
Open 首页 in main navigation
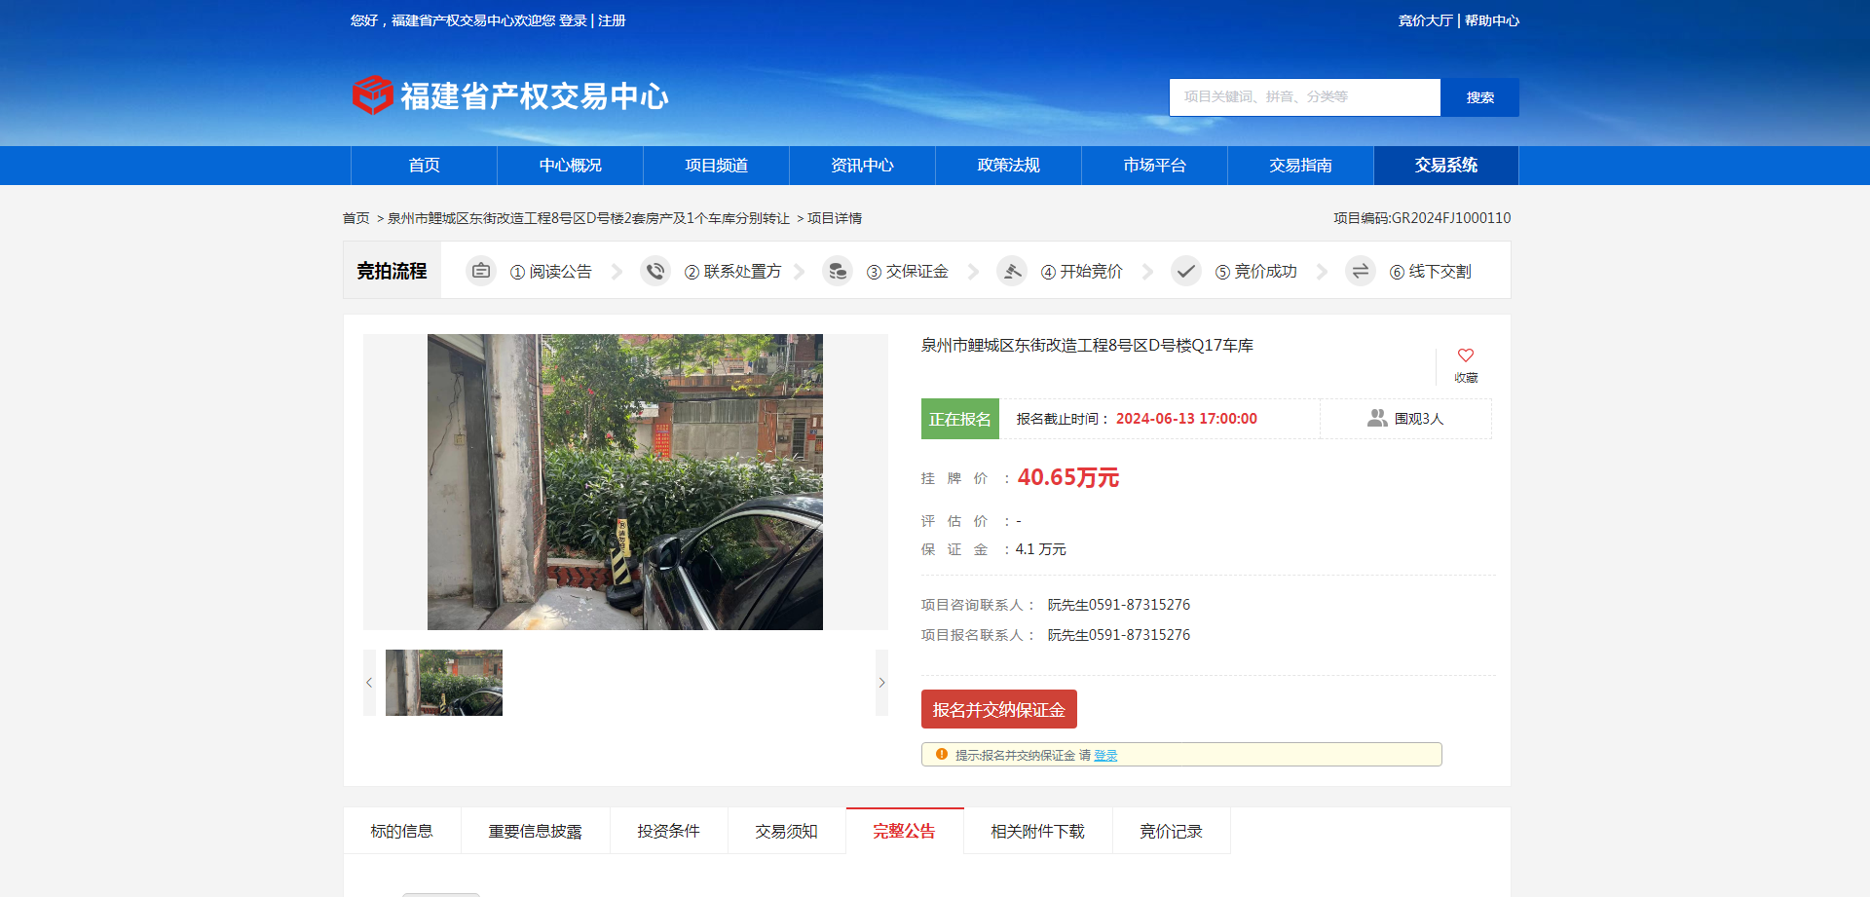pyautogui.click(x=424, y=166)
